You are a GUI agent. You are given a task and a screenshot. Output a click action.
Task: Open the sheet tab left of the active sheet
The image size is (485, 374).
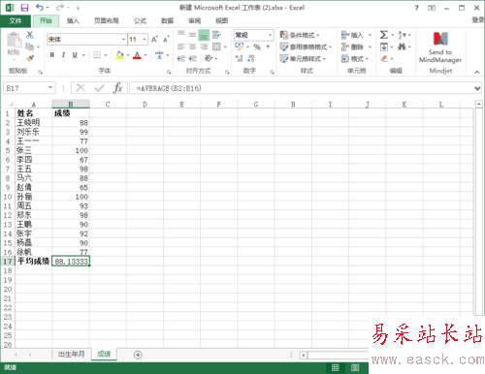tap(72, 355)
